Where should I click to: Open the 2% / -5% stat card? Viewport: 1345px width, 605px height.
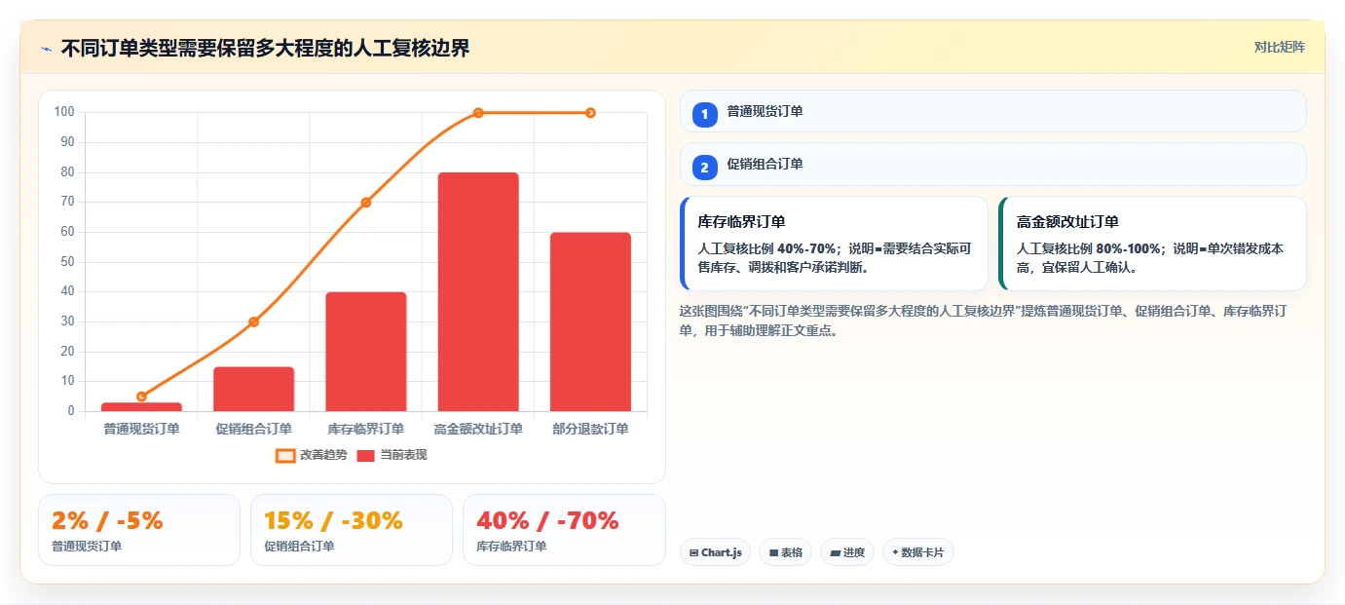coord(139,530)
